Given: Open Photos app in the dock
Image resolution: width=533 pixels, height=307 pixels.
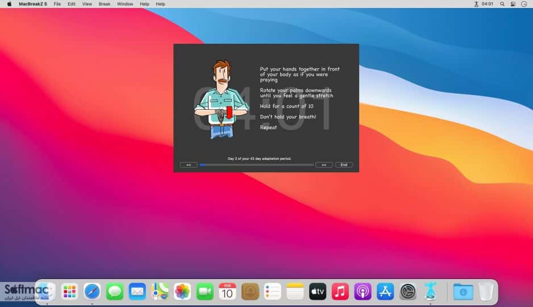Looking at the screenshot, I should pyautogui.click(x=182, y=292).
